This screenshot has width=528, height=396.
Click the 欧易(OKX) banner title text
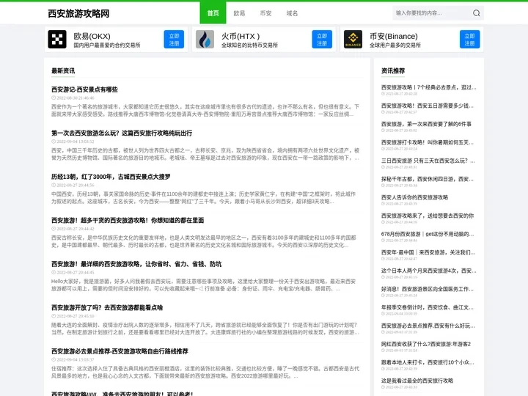click(92, 36)
